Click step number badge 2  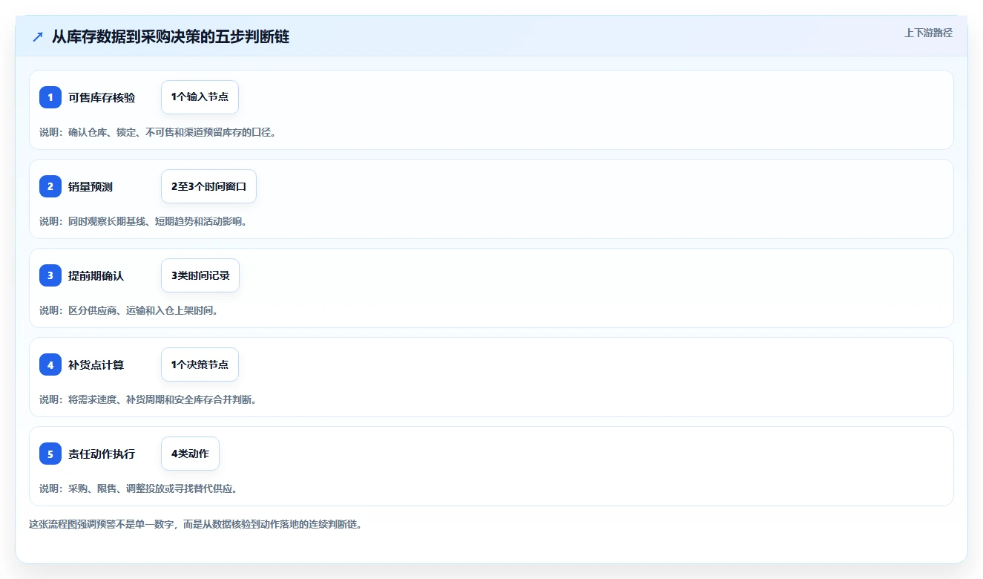pyautogui.click(x=50, y=186)
